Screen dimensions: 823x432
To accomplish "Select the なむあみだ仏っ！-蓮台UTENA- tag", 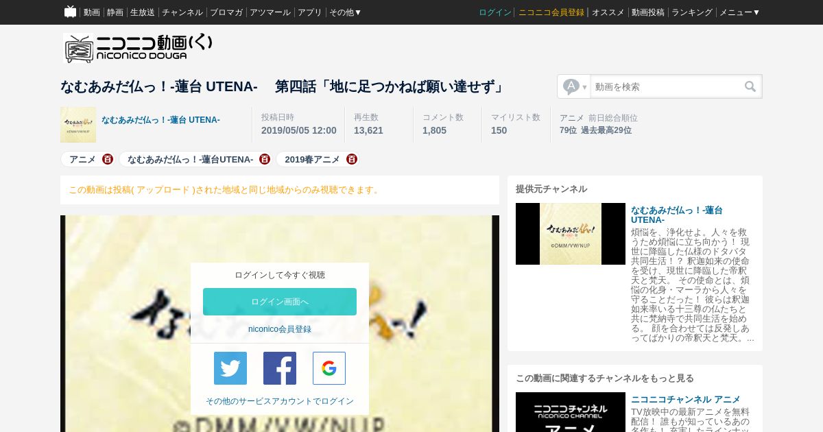I will (x=191, y=159).
